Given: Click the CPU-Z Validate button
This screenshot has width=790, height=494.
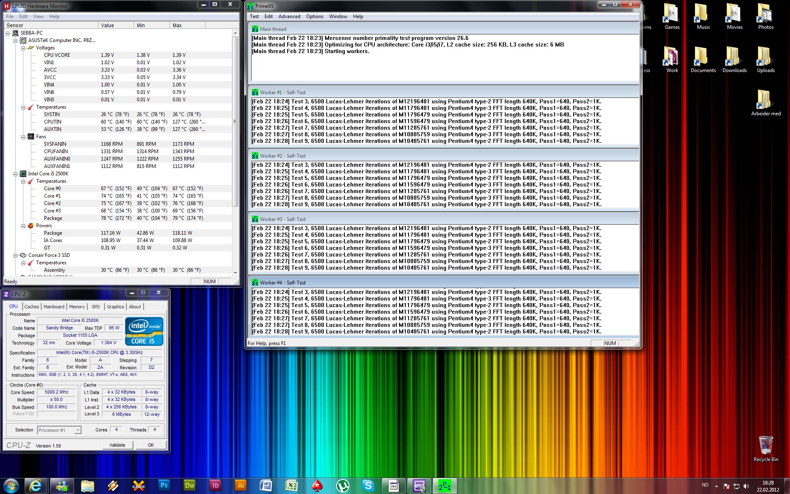Looking at the screenshot, I should [x=117, y=445].
